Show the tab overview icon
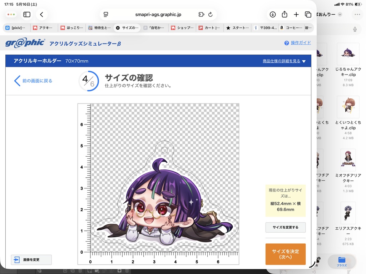This screenshot has width=366, height=274. click(308, 14)
